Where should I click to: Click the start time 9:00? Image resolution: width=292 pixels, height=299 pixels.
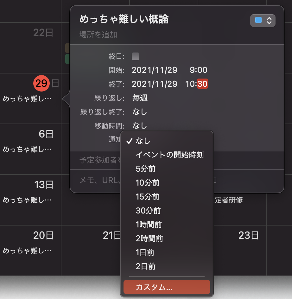(198, 70)
